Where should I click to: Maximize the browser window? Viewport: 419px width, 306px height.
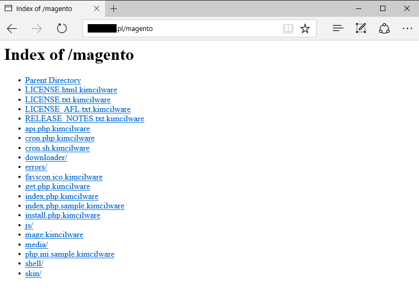383,8
